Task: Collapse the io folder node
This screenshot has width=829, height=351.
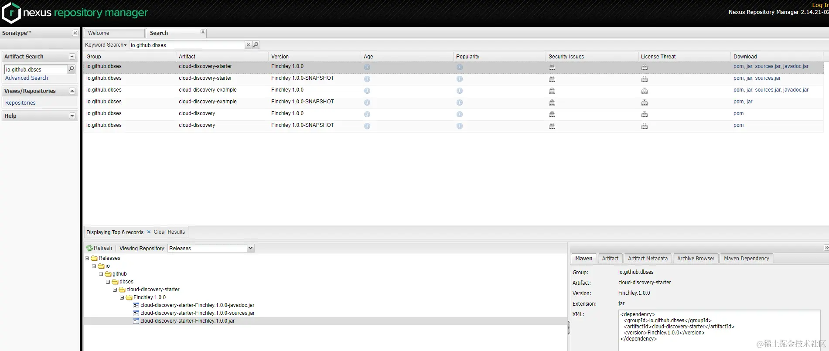Action: click(94, 266)
